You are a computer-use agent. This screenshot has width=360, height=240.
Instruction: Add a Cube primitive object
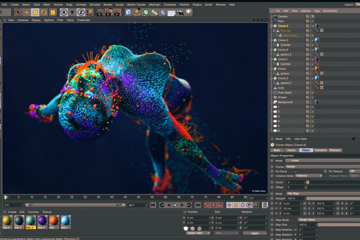128,12
